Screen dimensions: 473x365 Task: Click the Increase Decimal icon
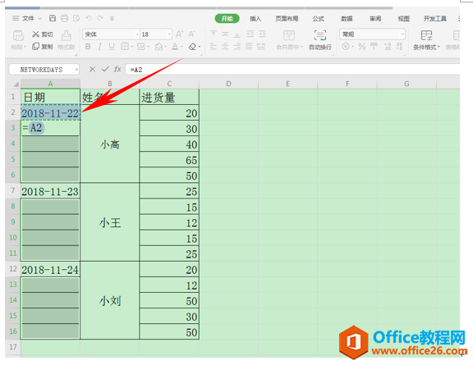[x=388, y=47]
